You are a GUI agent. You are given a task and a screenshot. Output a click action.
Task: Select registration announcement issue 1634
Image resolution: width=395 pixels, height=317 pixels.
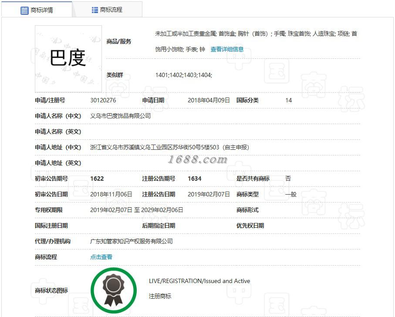(x=195, y=179)
